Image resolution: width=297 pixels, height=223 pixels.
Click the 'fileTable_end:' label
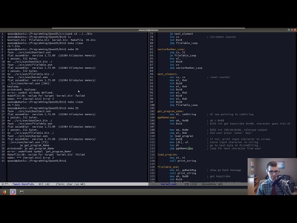168,167
